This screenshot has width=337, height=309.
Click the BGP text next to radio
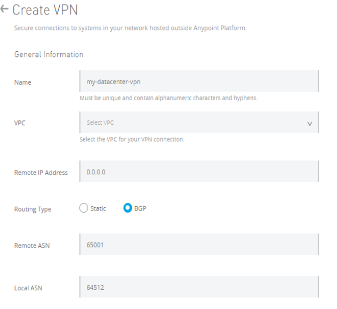[x=141, y=209]
